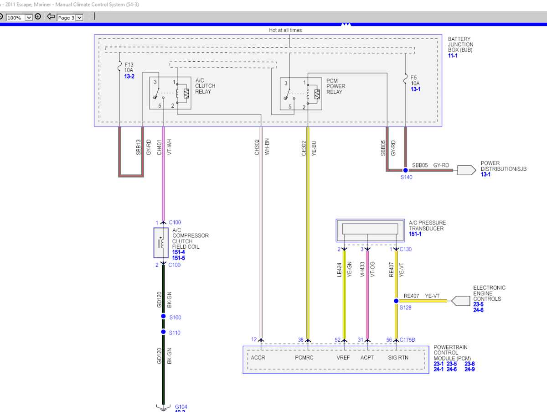Click the SBB13 wire circuit label
The image size is (547, 412).
[139, 147]
